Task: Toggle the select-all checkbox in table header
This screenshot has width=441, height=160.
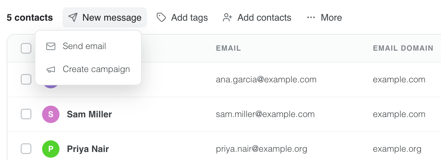Action: tap(26, 48)
